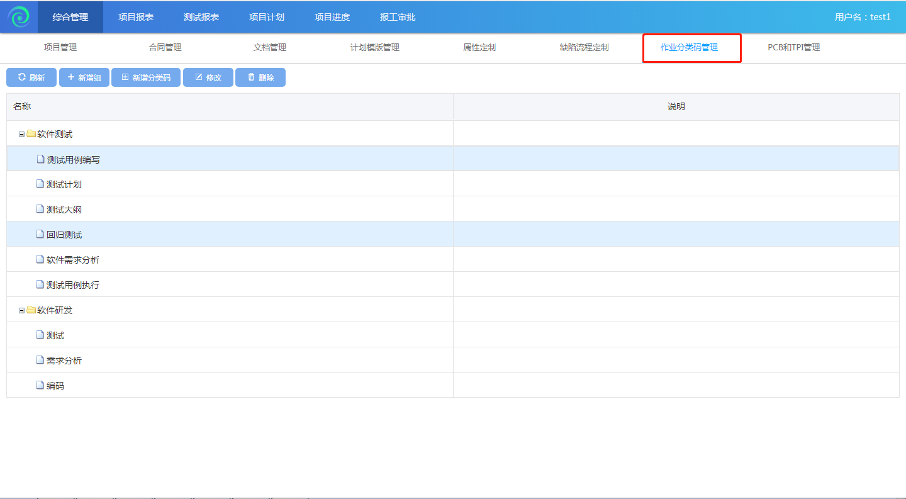Click the 新增分类码 add category code button

[x=146, y=77]
